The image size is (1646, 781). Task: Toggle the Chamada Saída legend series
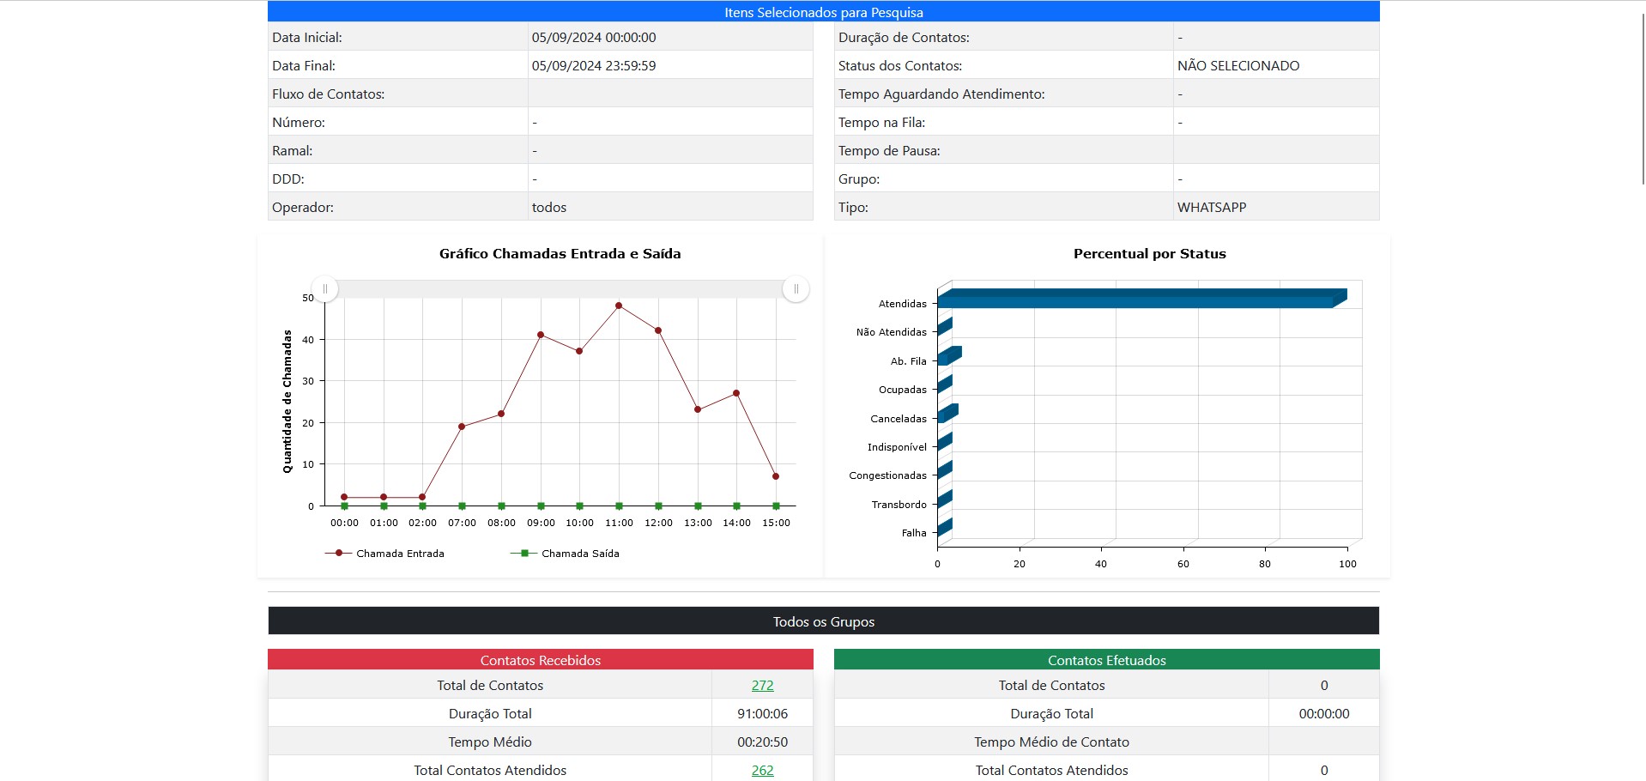pyautogui.click(x=566, y=554)
